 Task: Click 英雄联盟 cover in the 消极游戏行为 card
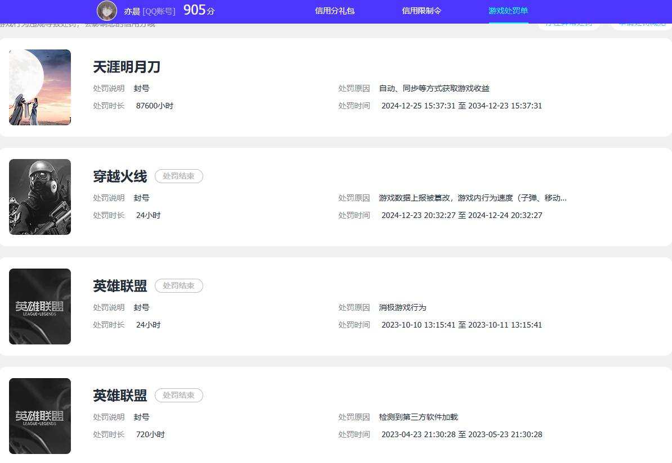click(x=40, y=306)
